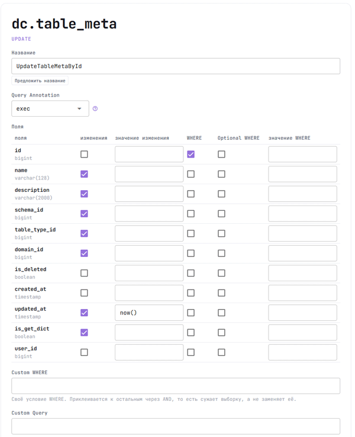Image resolution: width=355 pixels, height=437 pixels.
Task: Uncheck изменения for table_type_id
Action: point(84,233)
